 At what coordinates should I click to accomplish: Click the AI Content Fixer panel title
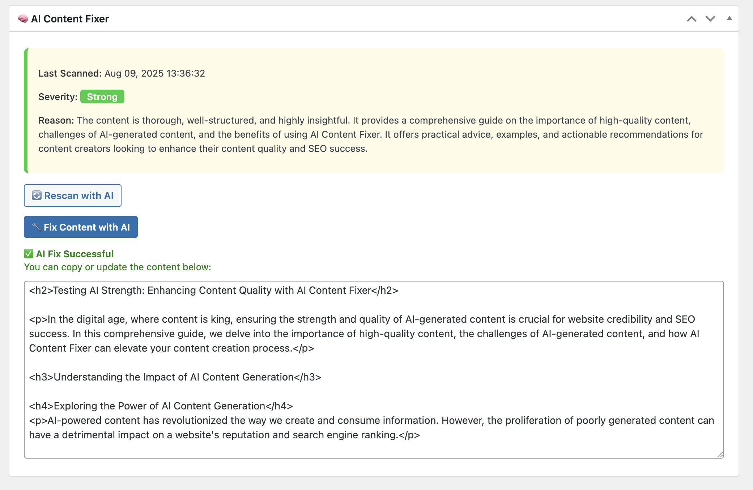click(x=70, y=19)
